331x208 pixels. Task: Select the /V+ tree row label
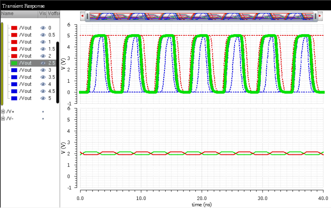(x=10, y=111)
